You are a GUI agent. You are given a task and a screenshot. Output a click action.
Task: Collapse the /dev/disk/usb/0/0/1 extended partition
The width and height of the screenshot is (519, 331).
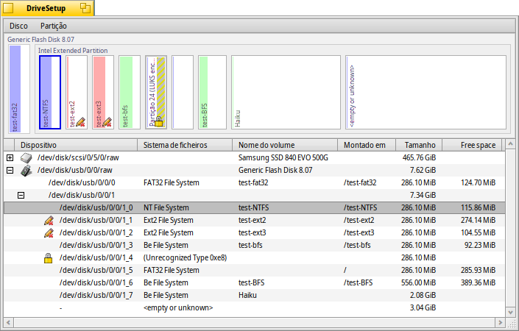pyautogui.click(x=21, y=195)
